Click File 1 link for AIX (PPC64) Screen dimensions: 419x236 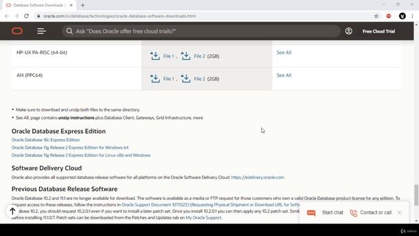[169, 79]
